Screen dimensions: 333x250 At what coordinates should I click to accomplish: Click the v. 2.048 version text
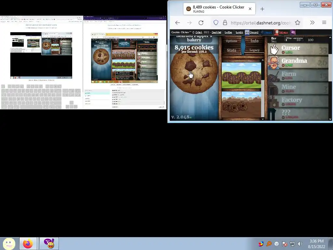click(180, 117)
